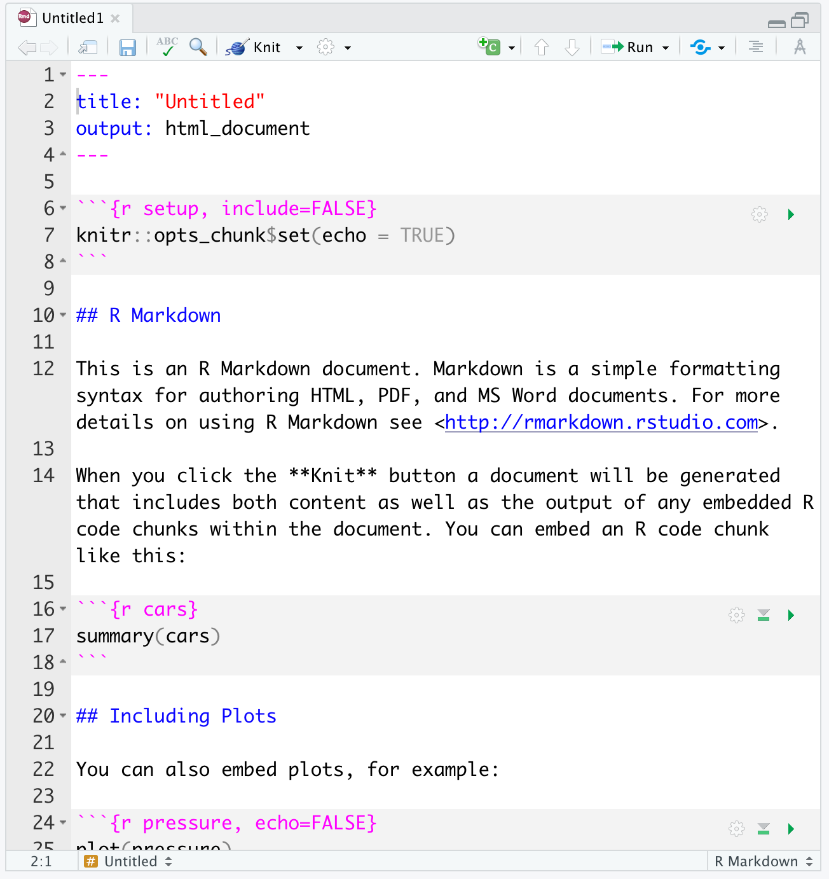
Task: Click the title "Untitled" value
Action: pyautogui.click(x=209, y=102)
